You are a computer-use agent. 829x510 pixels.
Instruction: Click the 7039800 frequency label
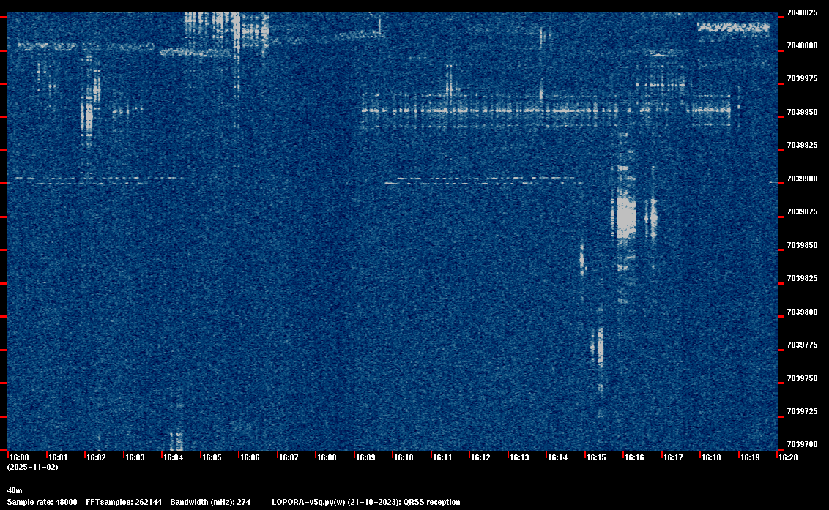coord(802,312)
